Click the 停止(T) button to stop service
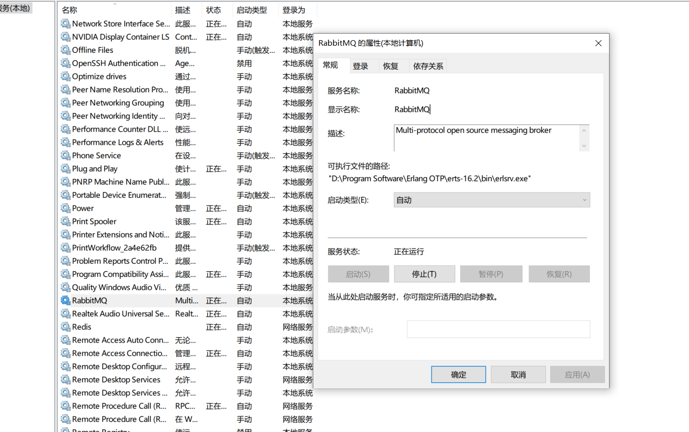 (424, 274)
